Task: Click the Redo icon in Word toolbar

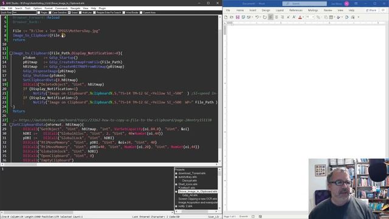Action: (265, 17)
